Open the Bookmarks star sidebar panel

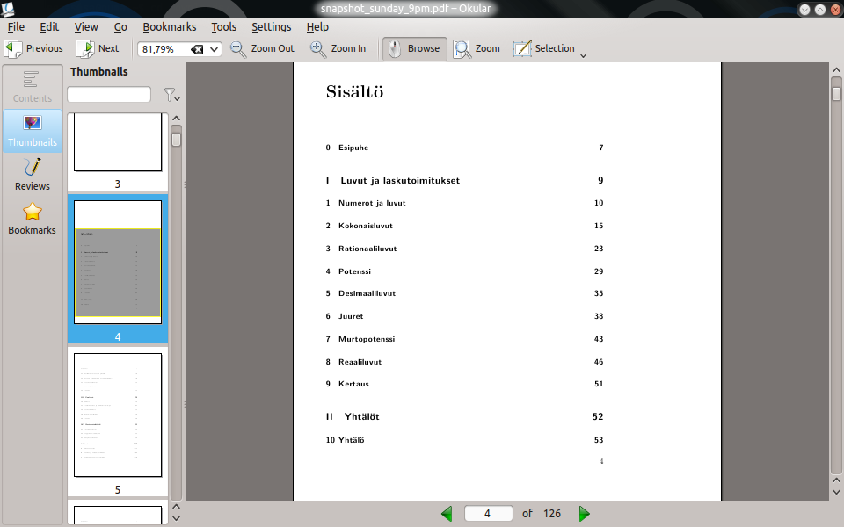coord(33,219)
